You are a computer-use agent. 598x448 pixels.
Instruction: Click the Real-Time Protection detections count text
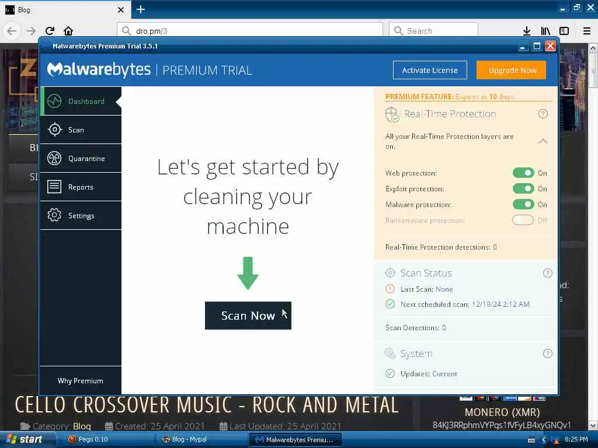[441, 247]
